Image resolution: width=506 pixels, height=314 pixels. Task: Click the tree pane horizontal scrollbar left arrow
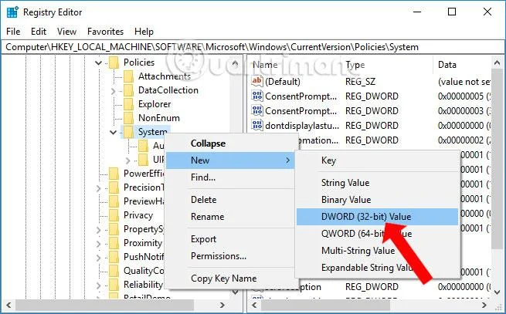pos(8,305)
